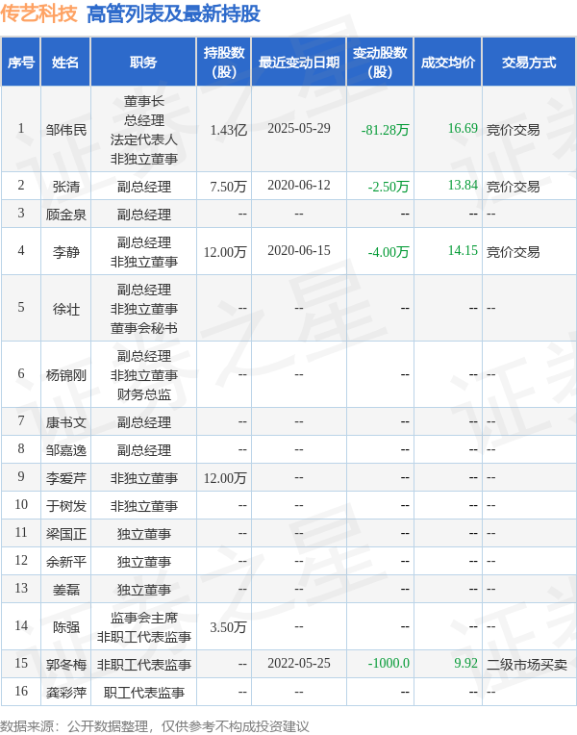Image resolution: width=577 pixels, height=735 pixels.
Task: Click 财务总监 in 杨锦刚's row
Action: (144, 394)
